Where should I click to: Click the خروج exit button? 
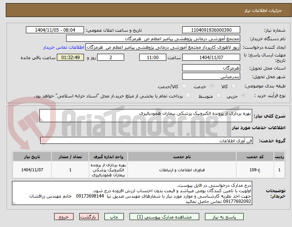pyautogui.click(x=64, y=217)
